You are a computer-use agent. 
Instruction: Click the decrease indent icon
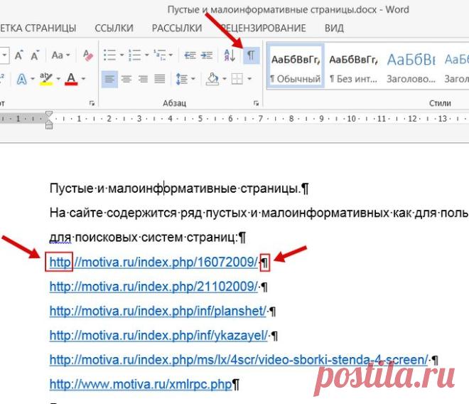click(x=190, y=55)
